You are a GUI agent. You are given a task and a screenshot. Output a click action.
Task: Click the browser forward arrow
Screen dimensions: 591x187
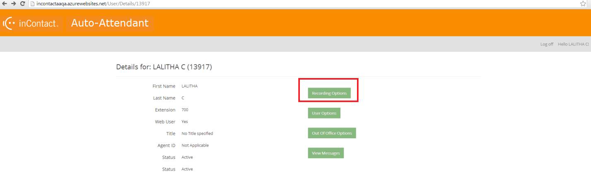click(x=13, y=4)
